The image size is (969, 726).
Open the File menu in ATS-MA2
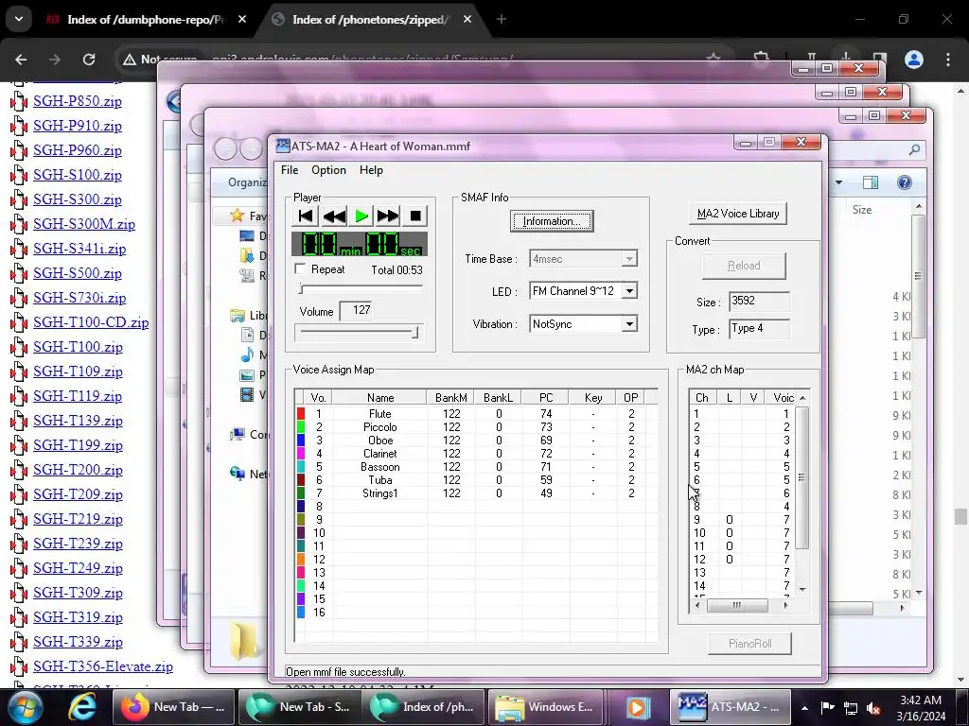(290, 170)
